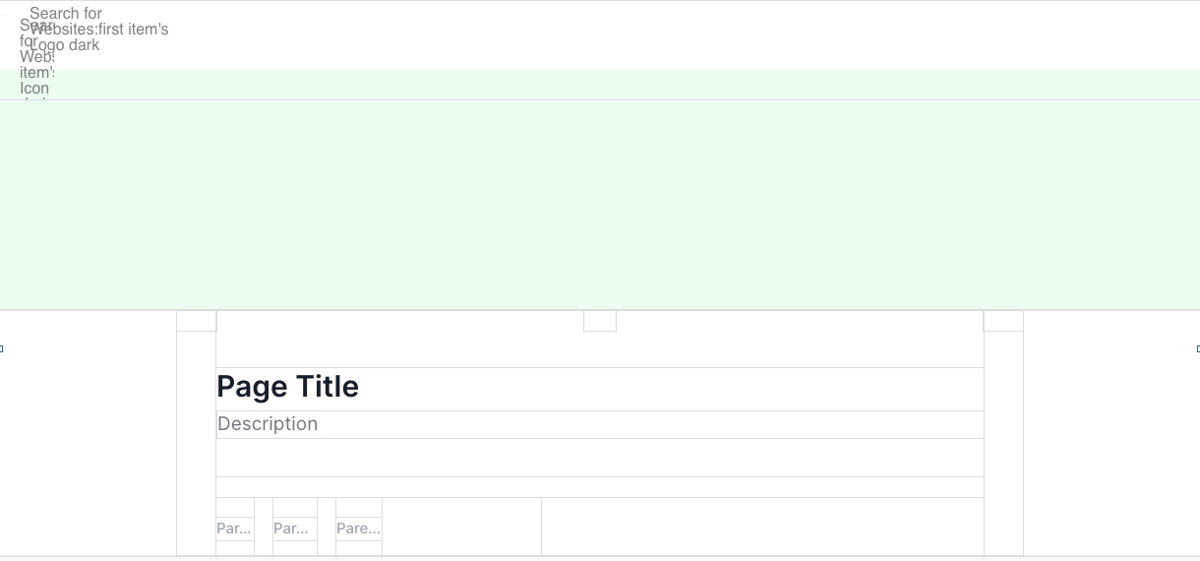Select the Page Title heading
Image resolution: width=1200 pixels, height=561 pixels.
[288, 387]
